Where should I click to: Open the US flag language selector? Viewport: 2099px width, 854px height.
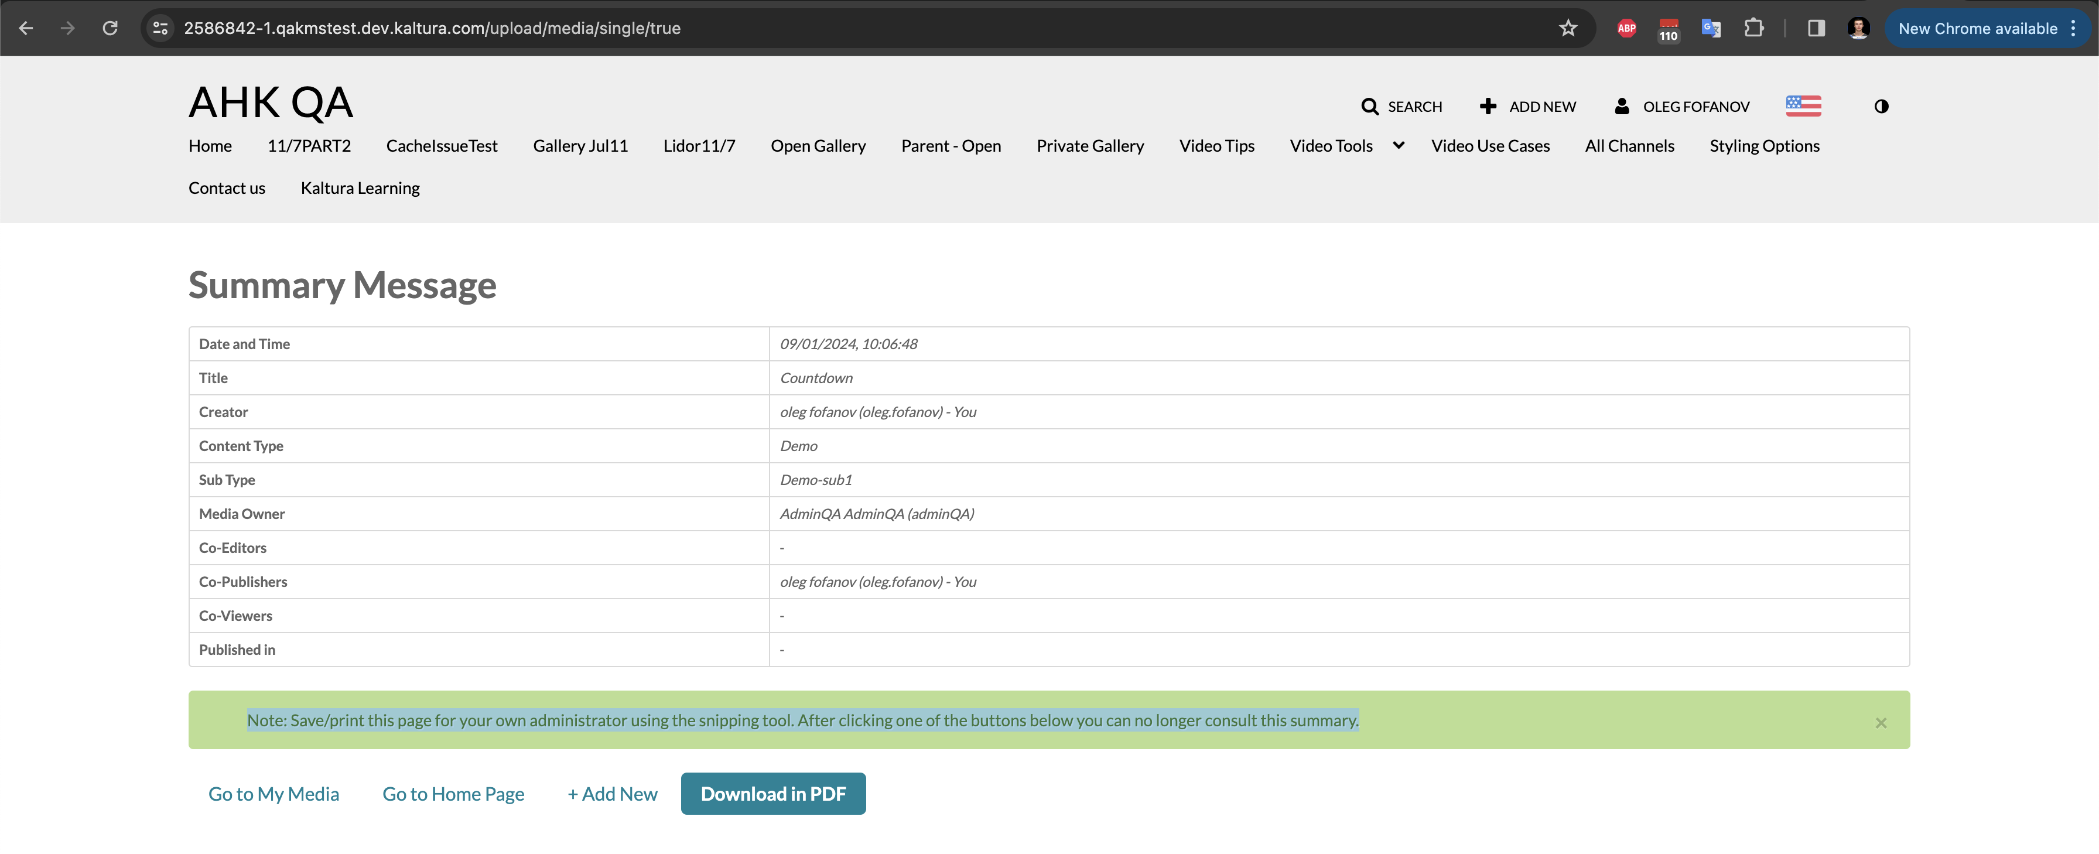coord(1803,106)
